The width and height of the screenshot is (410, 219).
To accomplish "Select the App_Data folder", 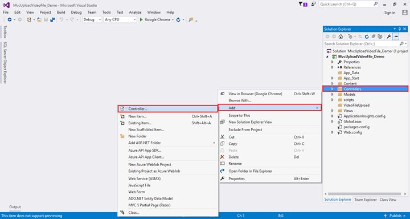I will click(x=351, y=73).
